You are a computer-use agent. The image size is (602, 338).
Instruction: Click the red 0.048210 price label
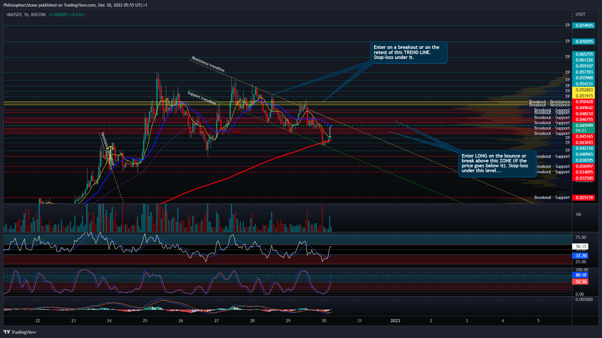(583, 114)
